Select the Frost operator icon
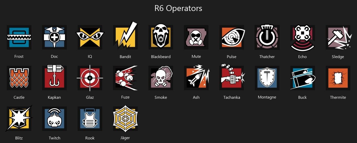The width and height of the screenshot is (357, 143). pyautogui.click(x=19, y=37)
